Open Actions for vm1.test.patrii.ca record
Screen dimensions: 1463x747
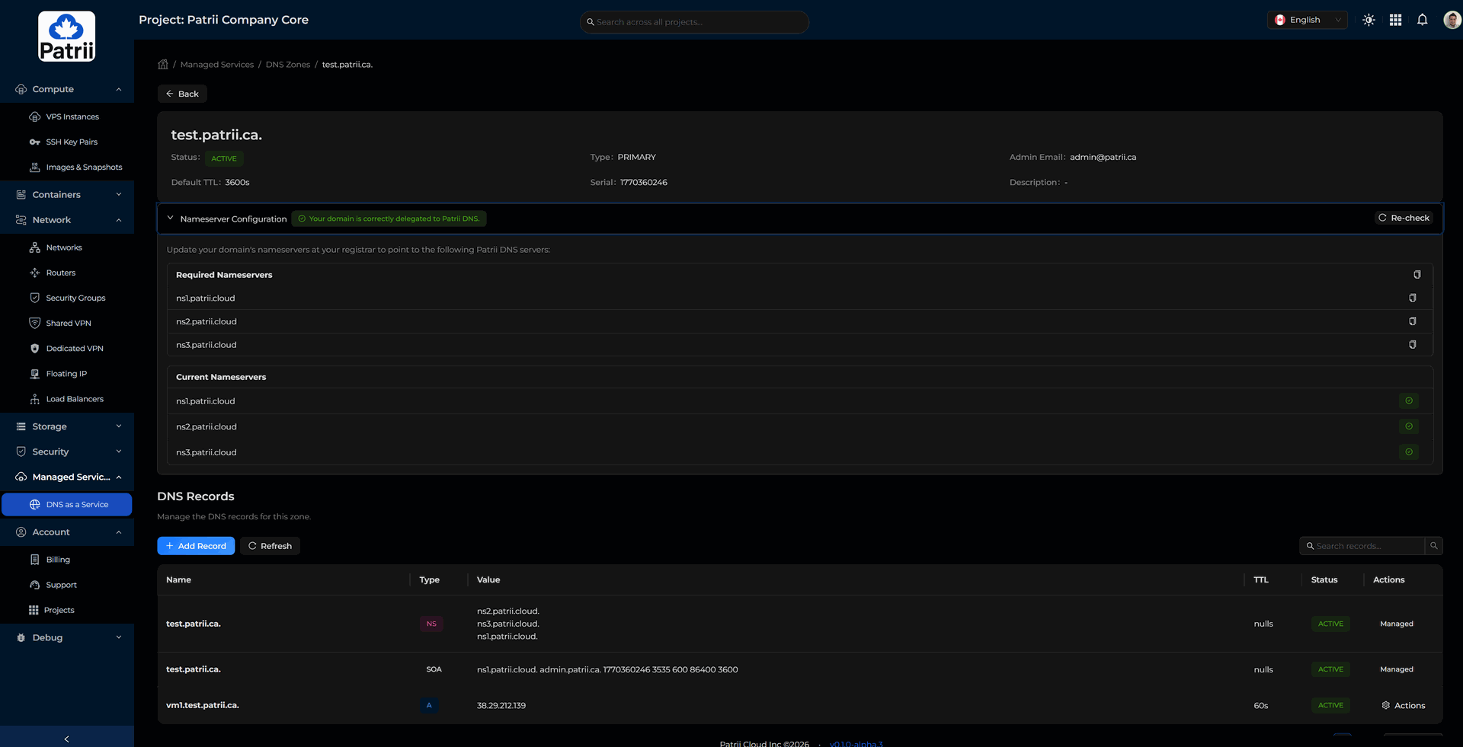(1403, 706)
